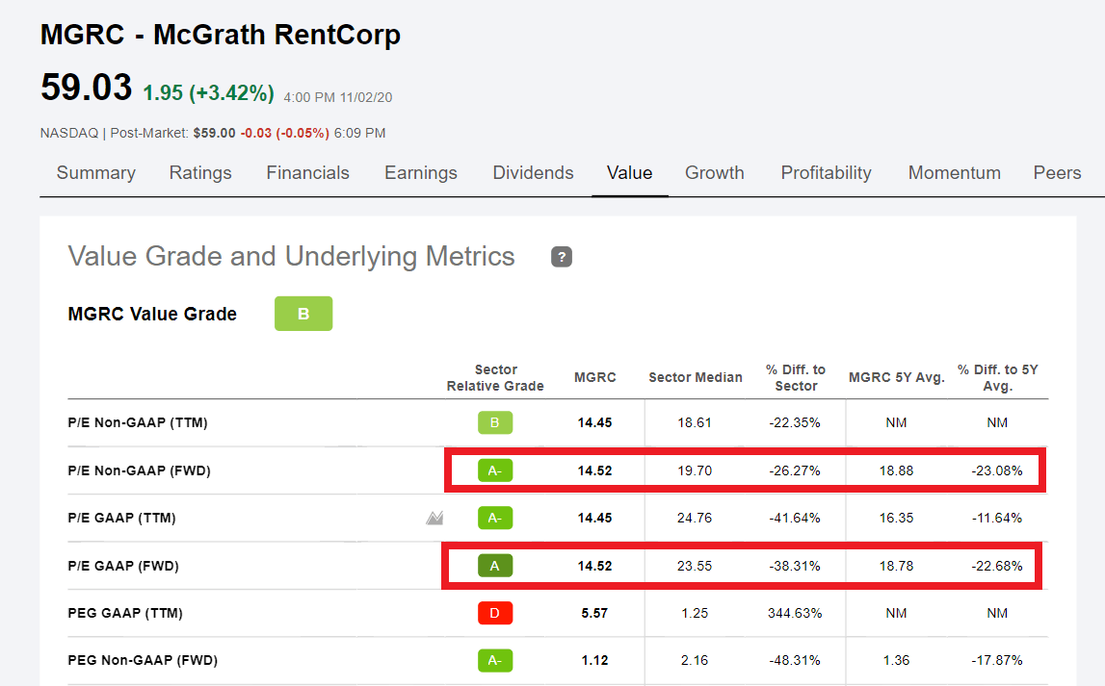Switch to the Peers tab

1057,173
